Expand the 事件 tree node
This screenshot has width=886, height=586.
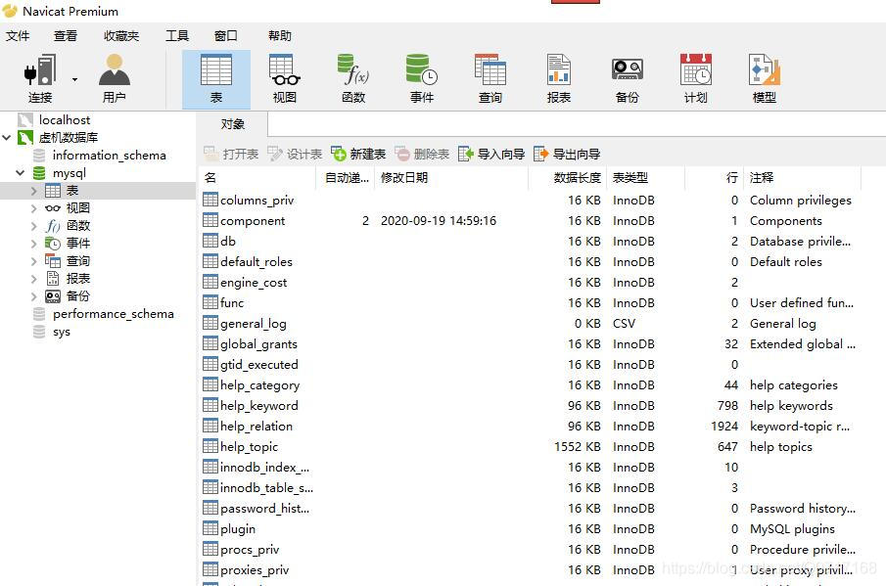34,244
